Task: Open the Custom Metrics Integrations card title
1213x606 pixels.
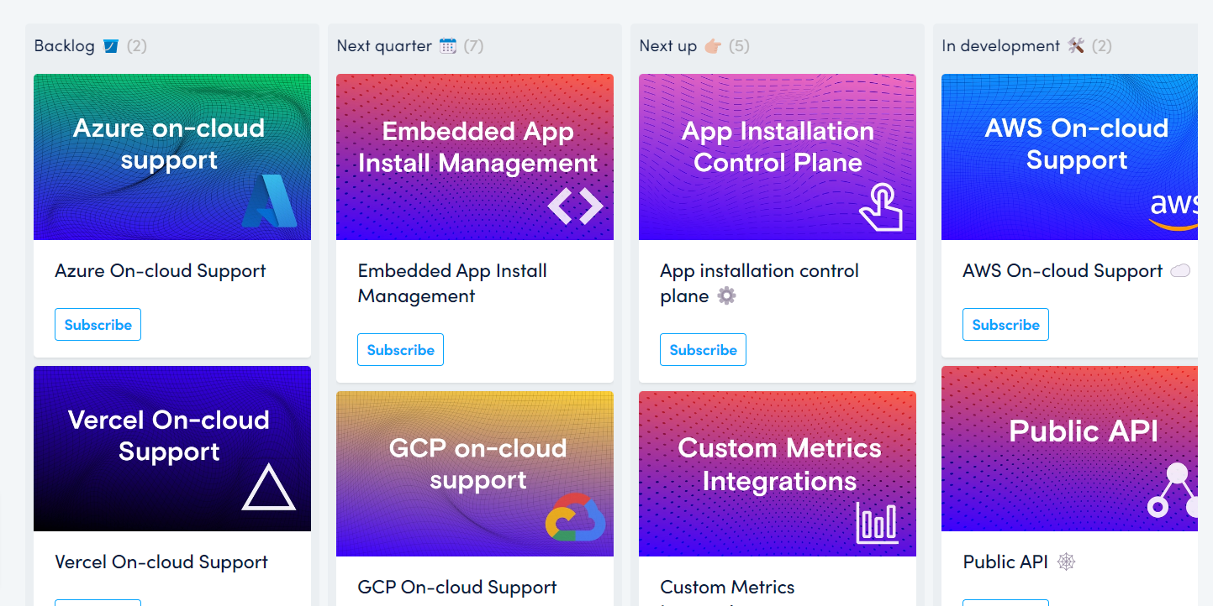Action: tap(728, 588)
